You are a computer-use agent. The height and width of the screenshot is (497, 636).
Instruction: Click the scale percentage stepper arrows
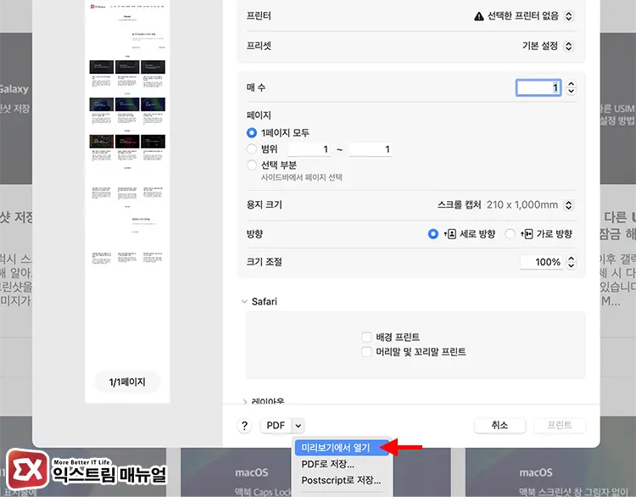coord(571,262)
